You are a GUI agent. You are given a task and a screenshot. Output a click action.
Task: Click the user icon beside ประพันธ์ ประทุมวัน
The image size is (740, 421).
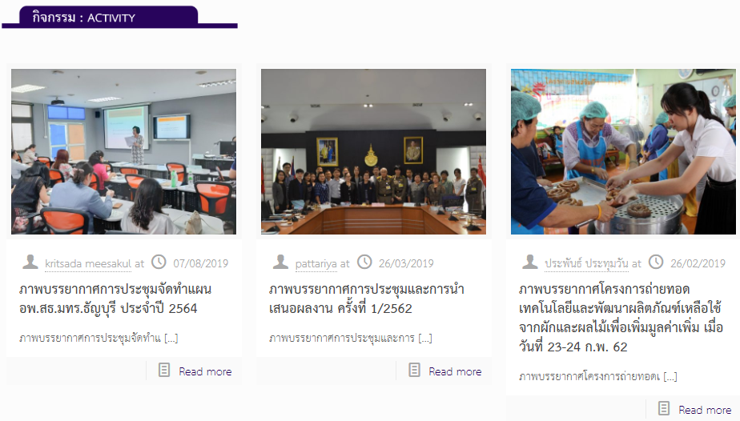[530, 262]
